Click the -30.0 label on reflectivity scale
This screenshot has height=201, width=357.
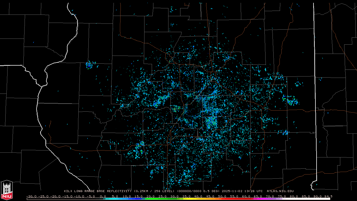click(x=31, y=196)
